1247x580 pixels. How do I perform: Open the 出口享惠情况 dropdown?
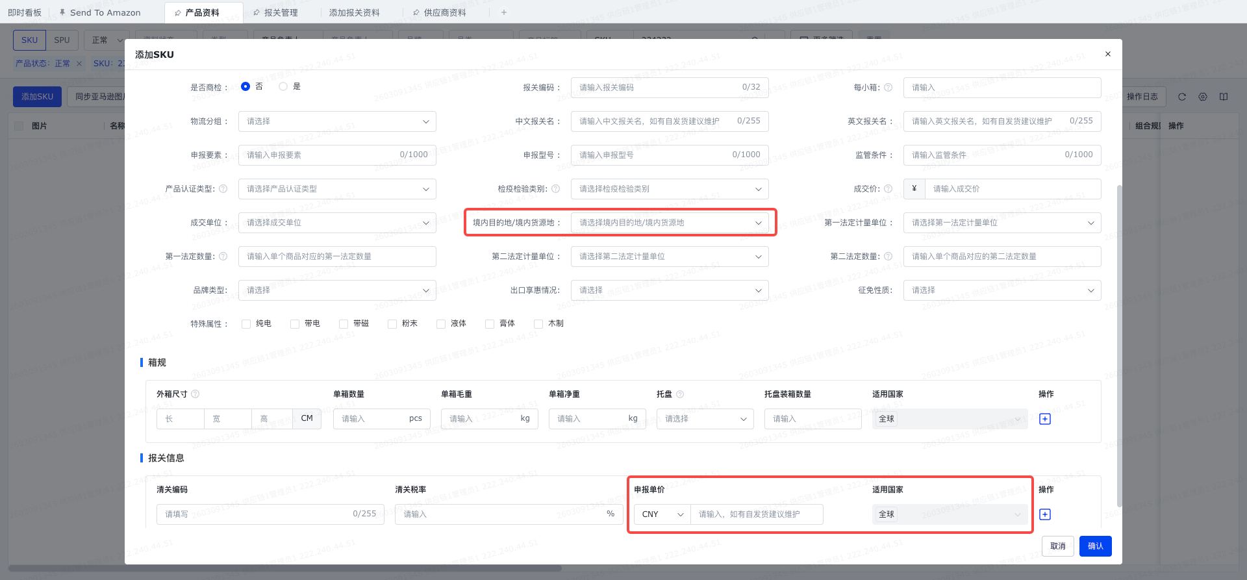click(x=670, y=290)
